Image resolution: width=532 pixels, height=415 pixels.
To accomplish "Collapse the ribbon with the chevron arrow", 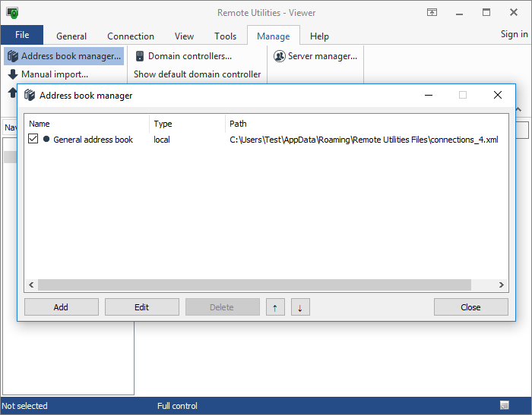I will (x=518, y=109).
